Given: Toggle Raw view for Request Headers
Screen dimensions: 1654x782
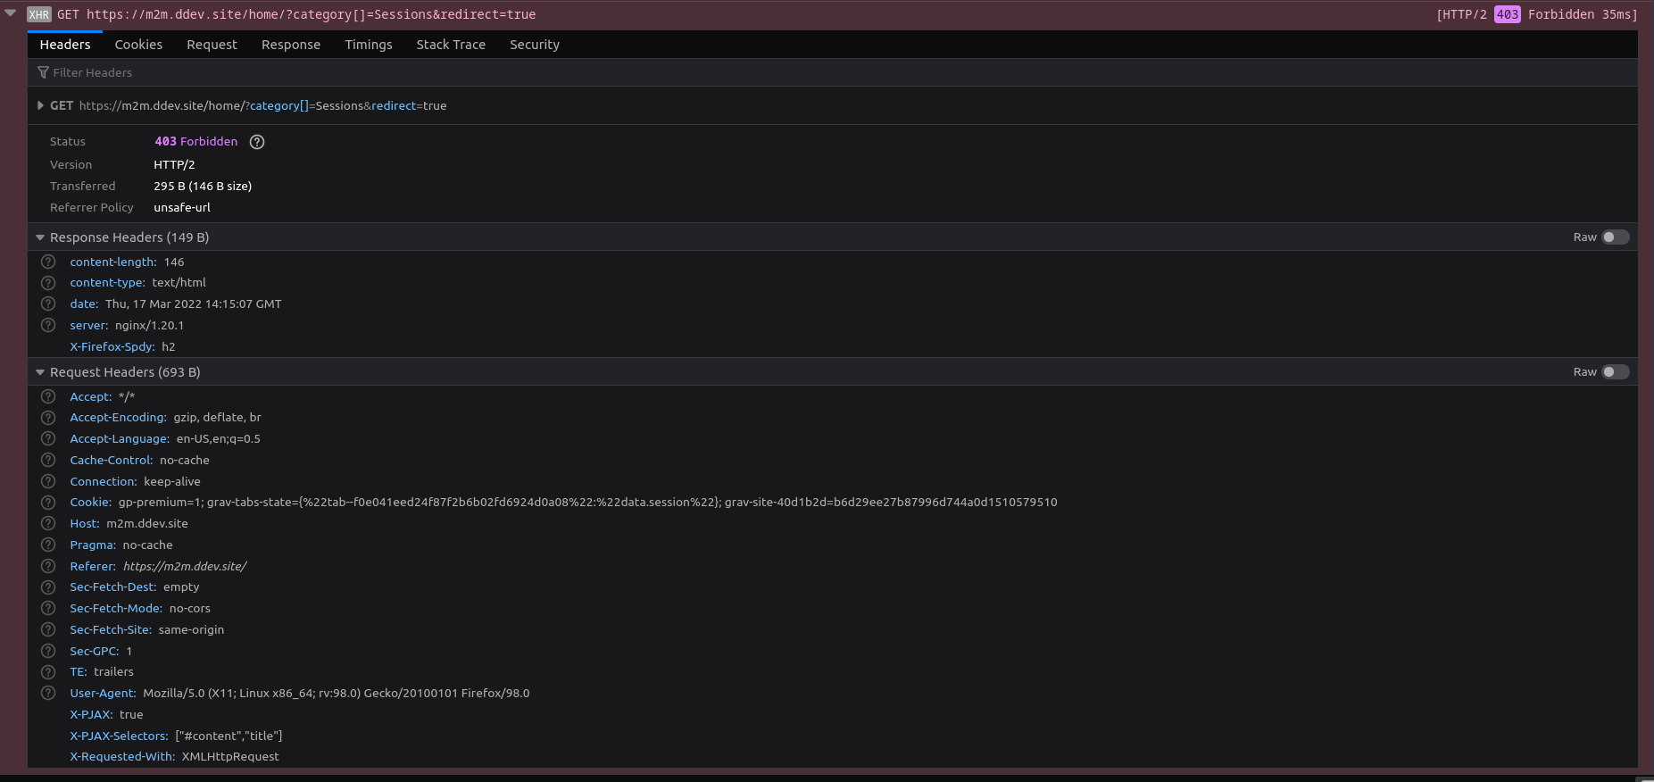Looking at the screenshot, I should point(1615,371).
